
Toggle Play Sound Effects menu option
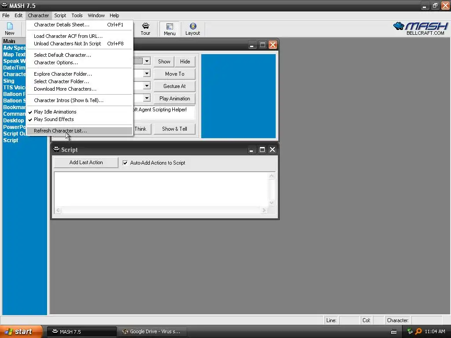80,119
